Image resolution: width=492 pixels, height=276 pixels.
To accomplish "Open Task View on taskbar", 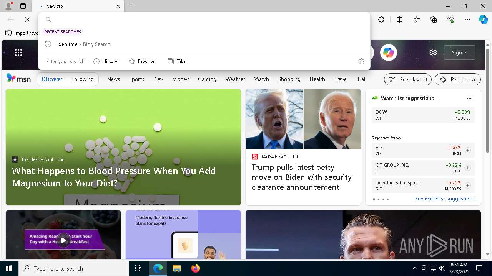I will point(138,268).
